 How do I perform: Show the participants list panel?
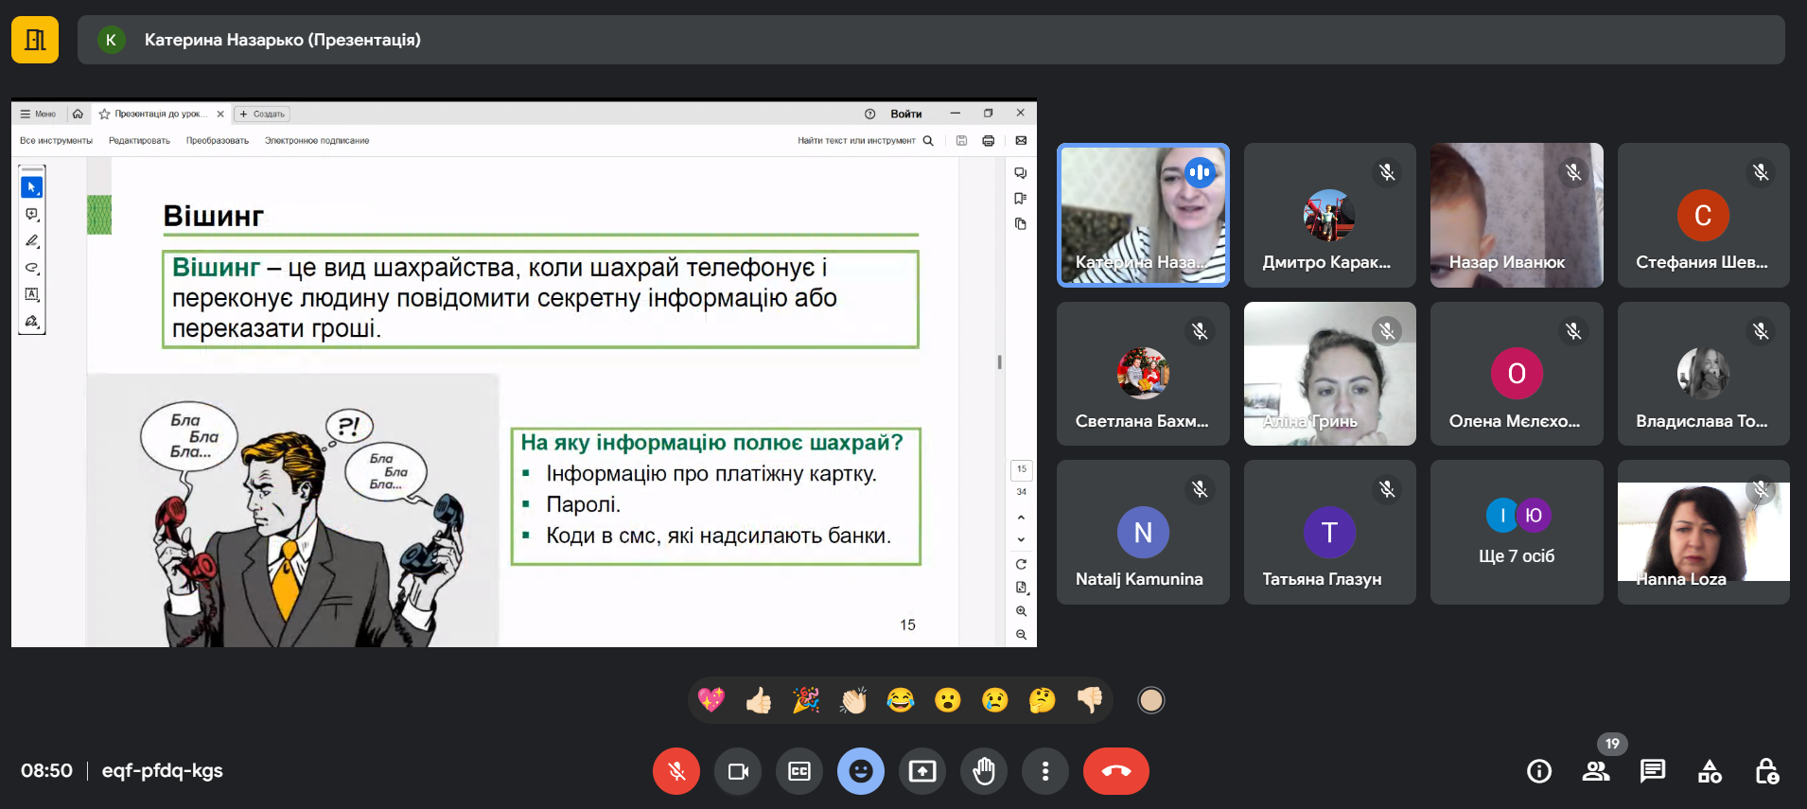[1596, 771]
